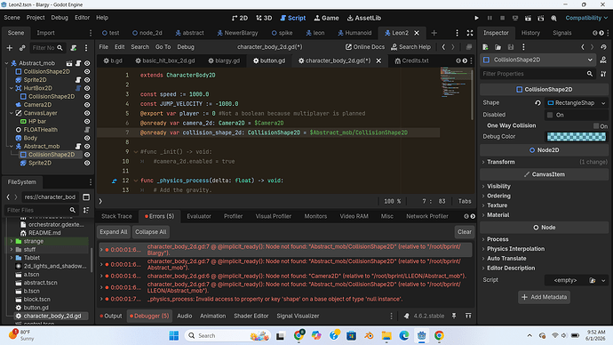The width and height of the screenshot is (613, 345).
Task: Close the character_body_2d.gd script tab
Action: [x=378, y=60]
